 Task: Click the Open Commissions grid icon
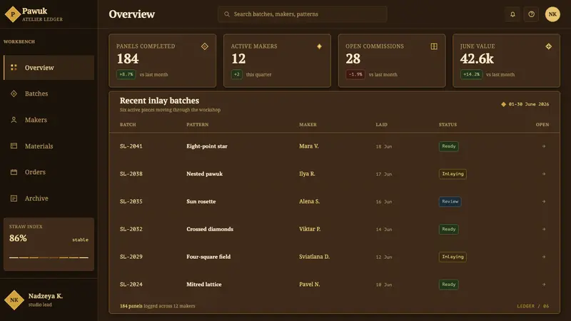click(434, 46)
